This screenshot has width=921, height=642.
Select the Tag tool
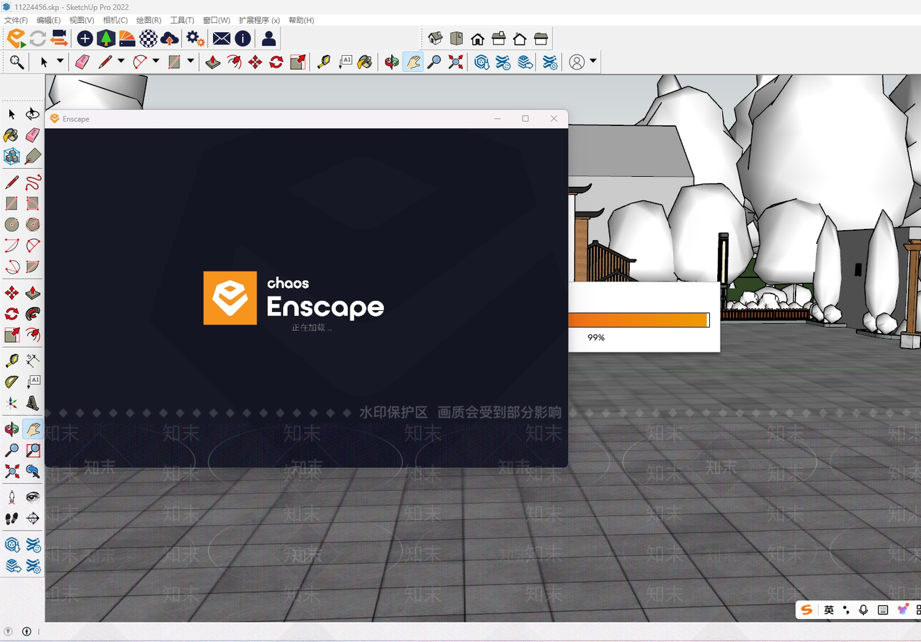(x=33, y=156)
